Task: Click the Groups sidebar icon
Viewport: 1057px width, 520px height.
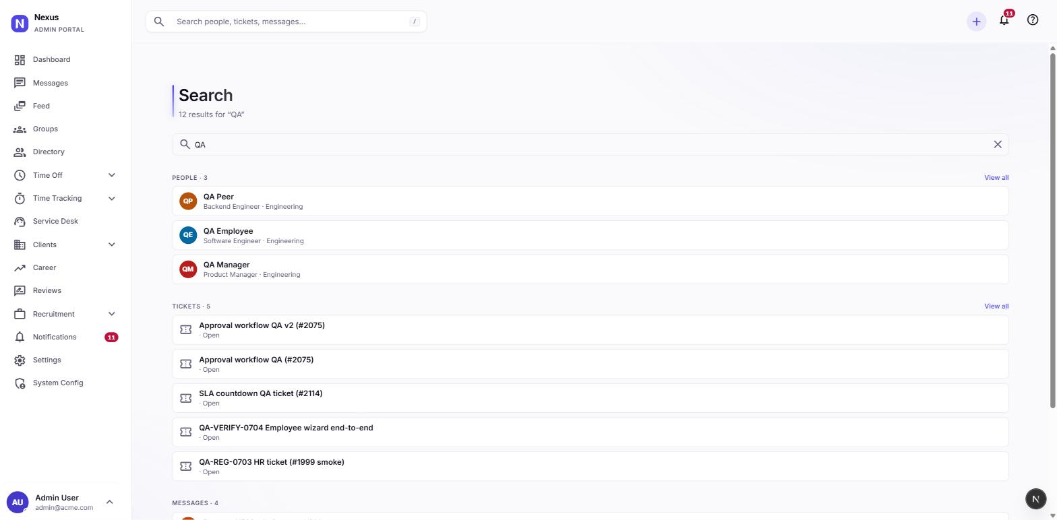Action: pyautogui.click(x=20, y=129)
